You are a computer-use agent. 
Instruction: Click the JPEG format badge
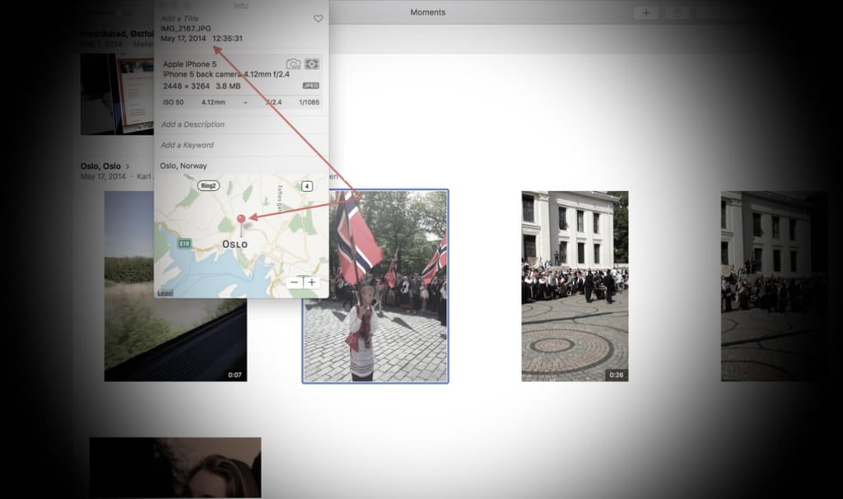[310, 86]
